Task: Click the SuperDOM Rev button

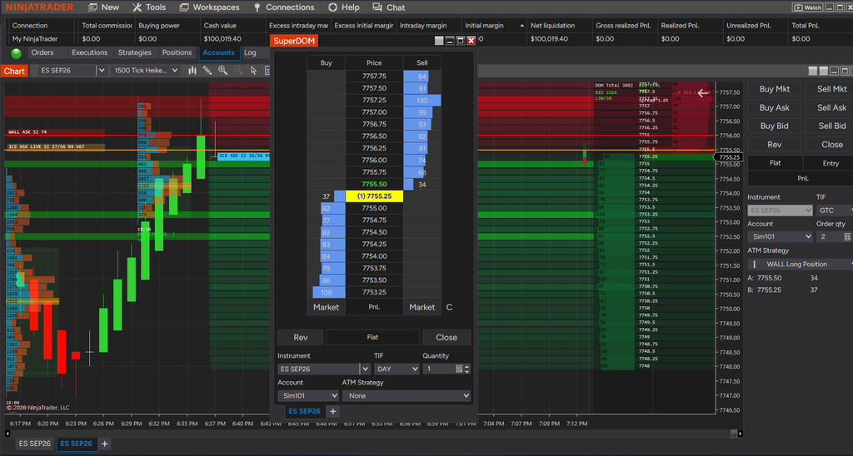Action: point(300,338)
